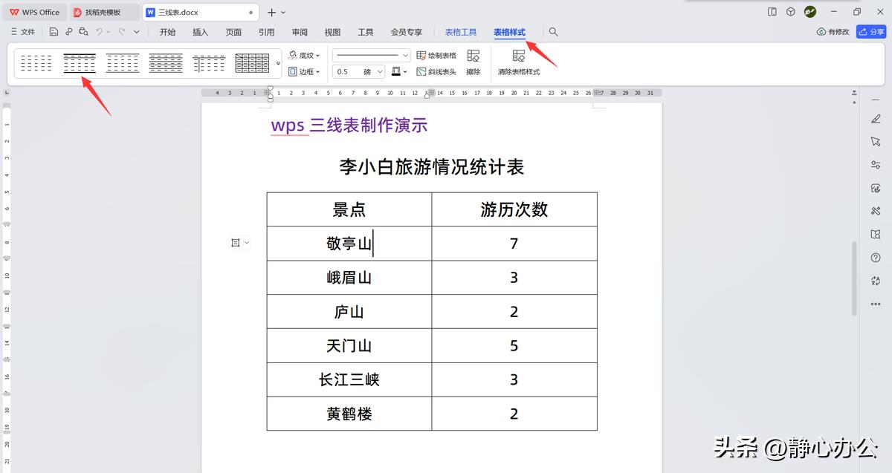Select the second table style thumbnail
Screen dimensions: 892x473
tap(80, 63)
